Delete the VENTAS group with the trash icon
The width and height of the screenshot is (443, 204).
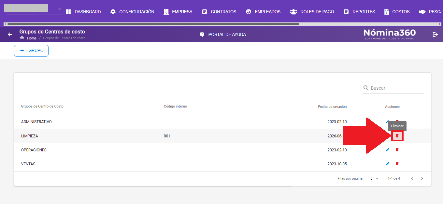pos(397,164)
